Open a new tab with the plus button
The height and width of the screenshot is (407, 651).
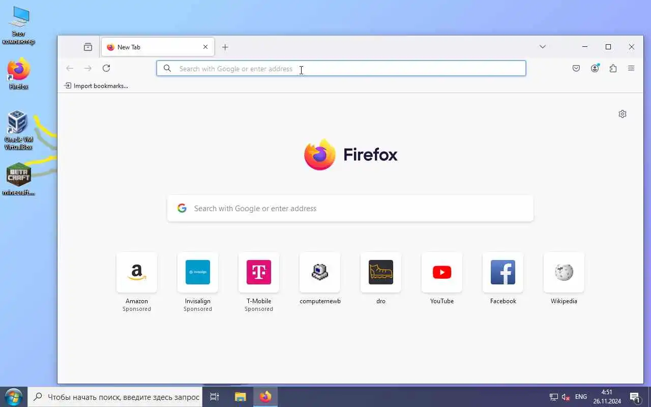click(225, 47)
